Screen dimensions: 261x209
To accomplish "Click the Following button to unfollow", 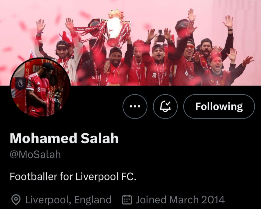I will click(x=219, y=107).
